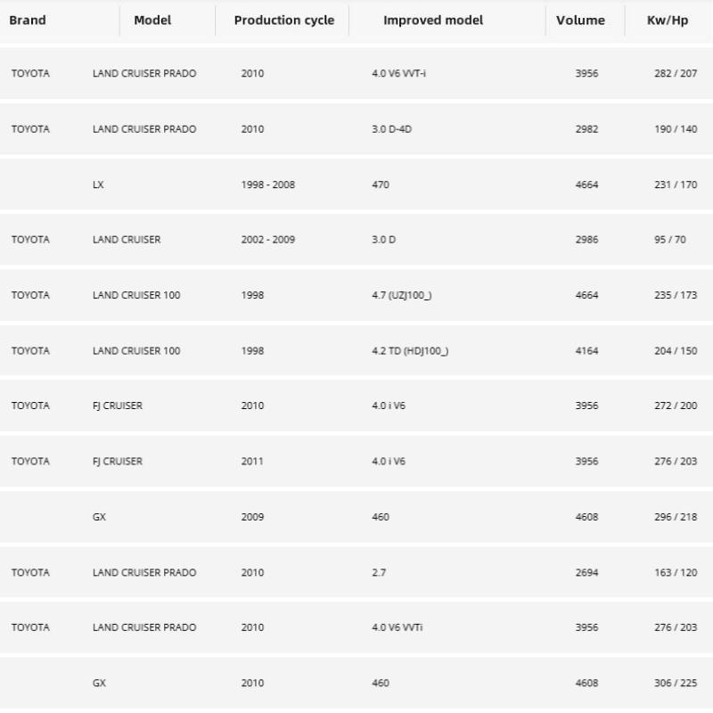This screenshot has width=713, height=713.
Task: Click the 3.0 D-4D improved model cell
Action: (391, 129)
